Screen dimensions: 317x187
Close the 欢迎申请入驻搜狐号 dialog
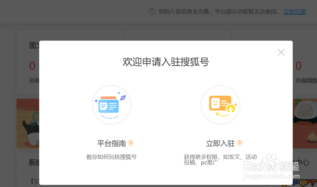(x=281, y=52)
